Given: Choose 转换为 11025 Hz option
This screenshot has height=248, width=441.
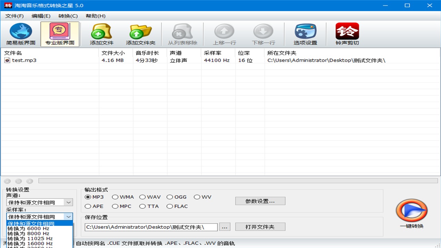Looking at the screenshot, I should click(x=30, y=238).
